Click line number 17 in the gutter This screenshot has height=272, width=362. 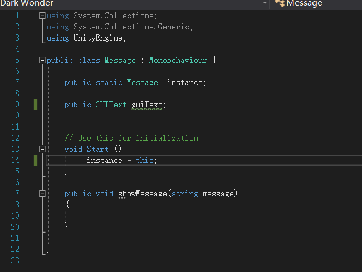pos(15,194)
